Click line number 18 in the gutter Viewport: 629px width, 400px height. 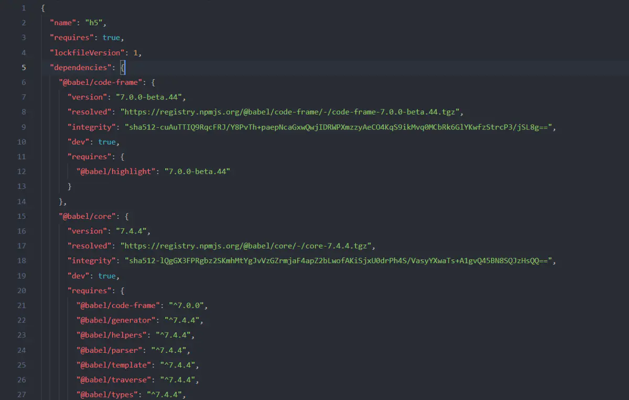coord(21,261)
